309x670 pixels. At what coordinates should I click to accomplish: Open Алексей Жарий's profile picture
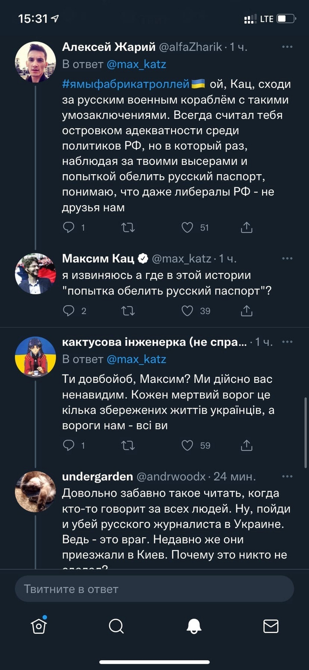[x=35, y=62]
